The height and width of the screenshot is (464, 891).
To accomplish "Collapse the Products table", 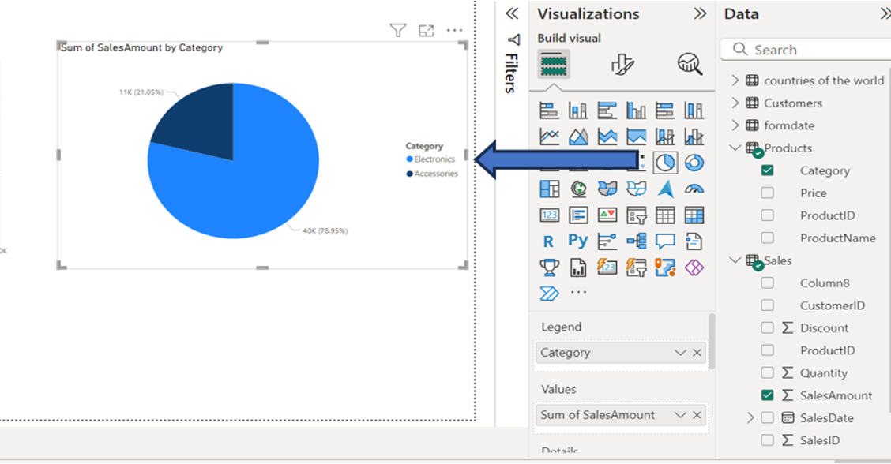I will [x=734, y=148].
